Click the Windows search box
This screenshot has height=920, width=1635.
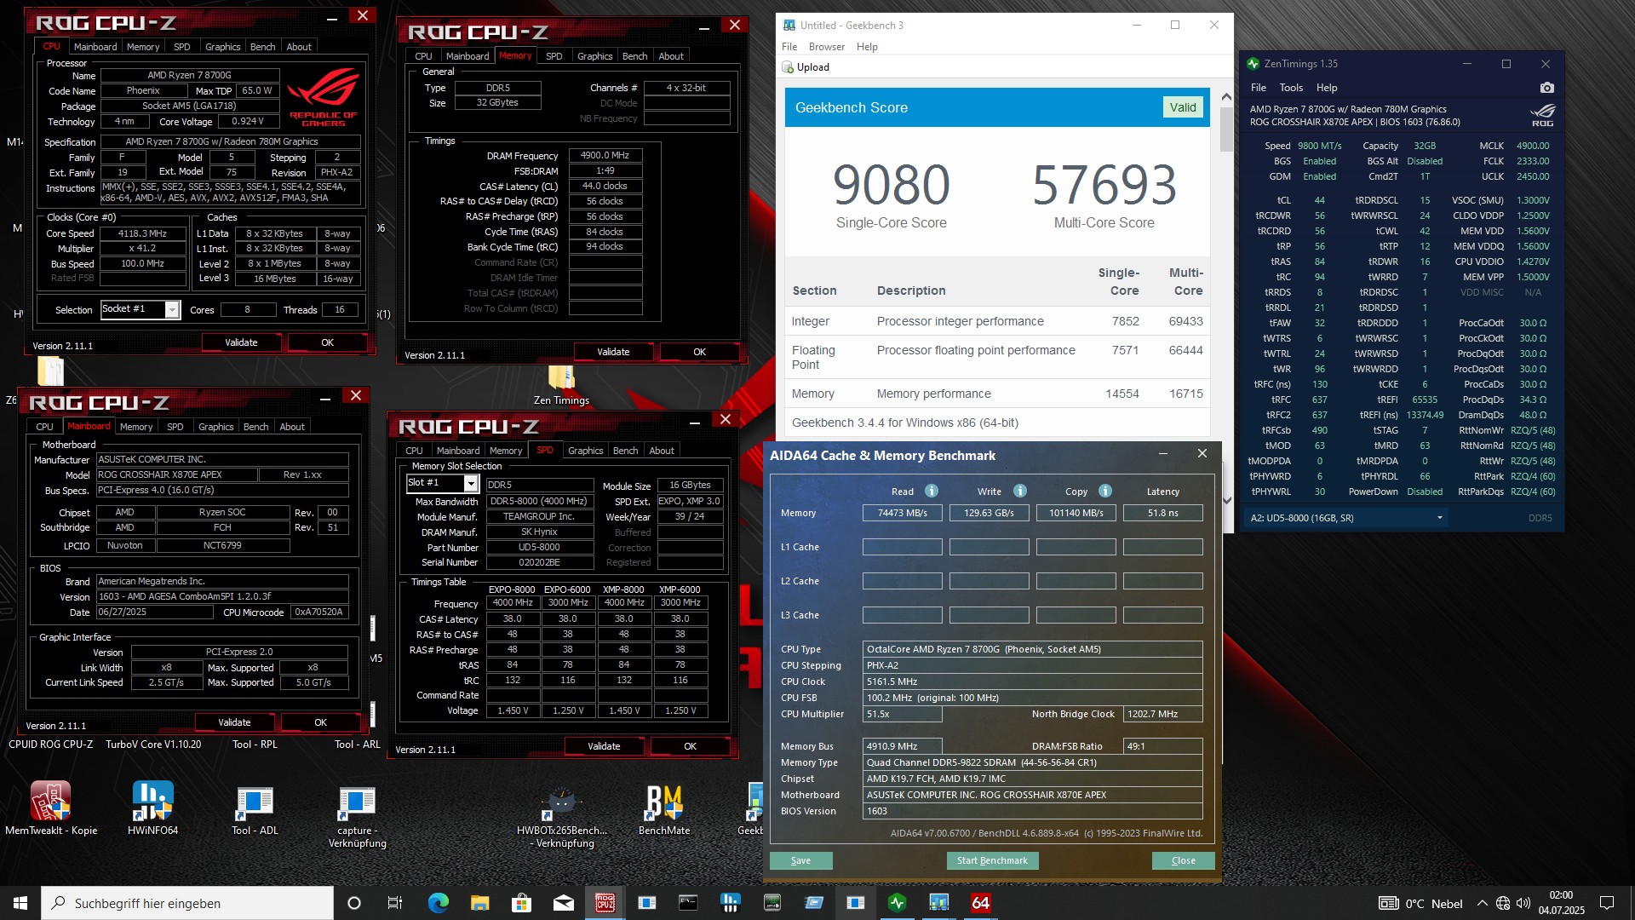click(x=187, y=903)
